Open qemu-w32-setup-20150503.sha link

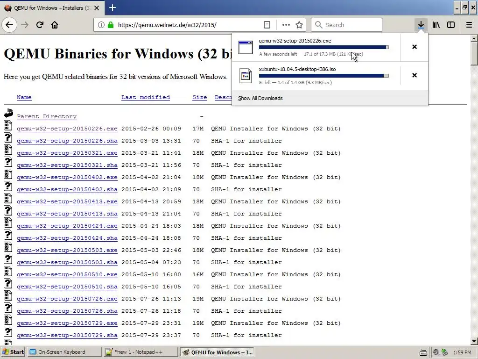tap(67, 262)
